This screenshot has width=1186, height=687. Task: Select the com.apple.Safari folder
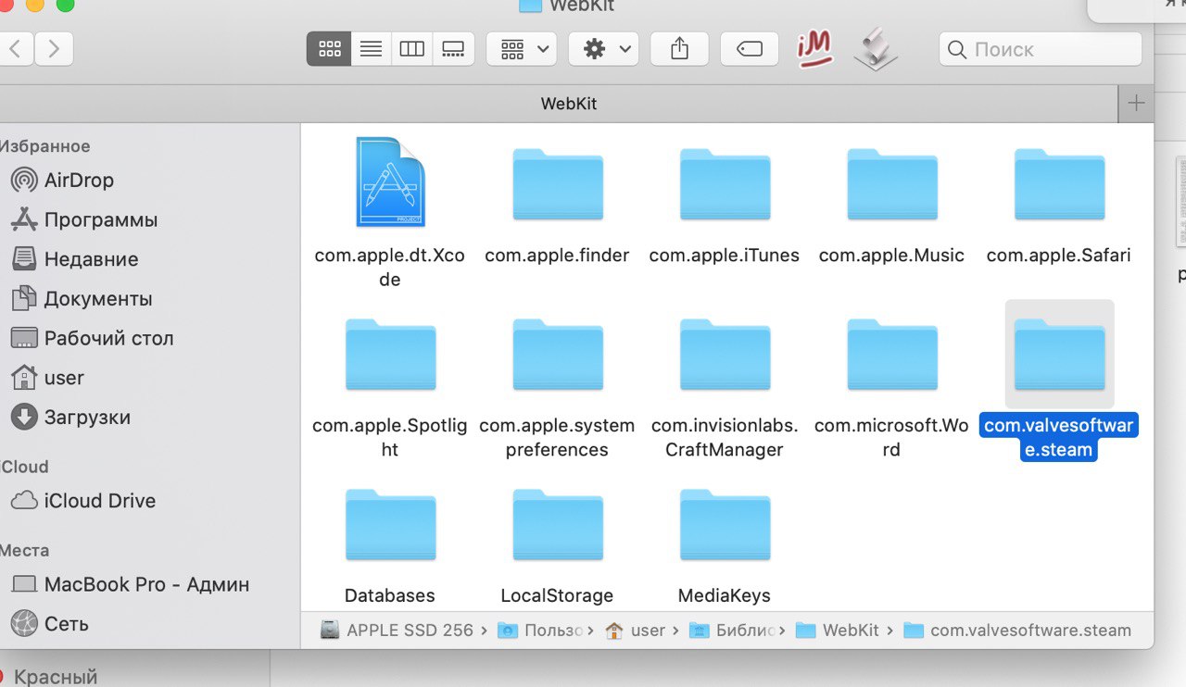coord(1059,184)
